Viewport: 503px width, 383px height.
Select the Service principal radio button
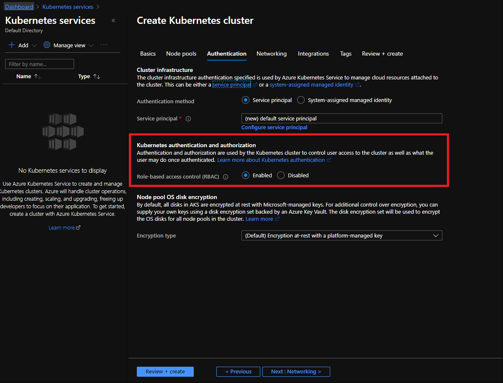[246, 100]
